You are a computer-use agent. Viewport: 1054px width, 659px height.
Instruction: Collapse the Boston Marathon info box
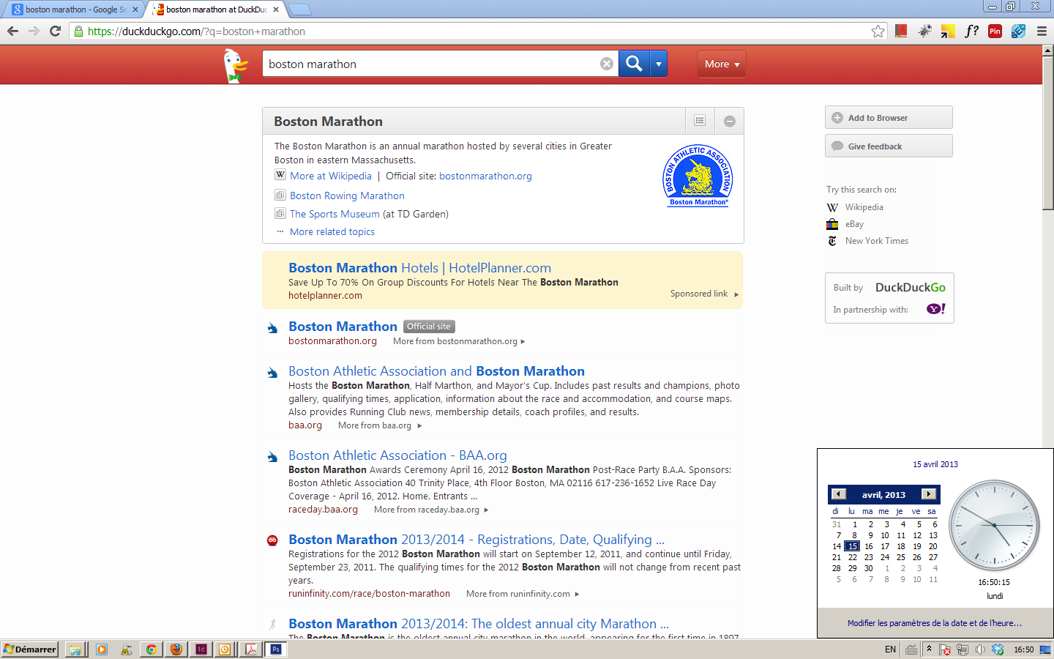[730, 121]
